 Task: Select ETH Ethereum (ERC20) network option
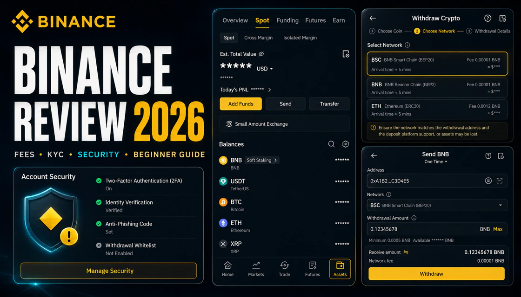(437, 110)
